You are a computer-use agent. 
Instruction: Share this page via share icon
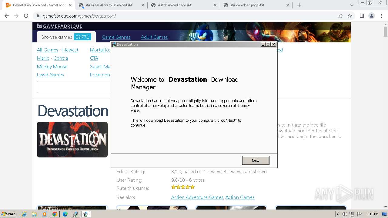(x=340, y=16)
